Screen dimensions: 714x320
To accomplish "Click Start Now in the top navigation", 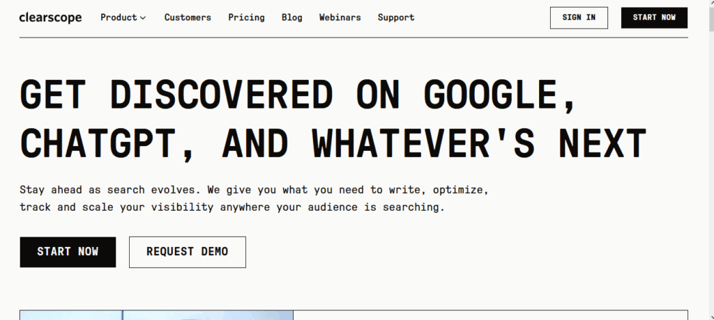I will click(653, 17).
